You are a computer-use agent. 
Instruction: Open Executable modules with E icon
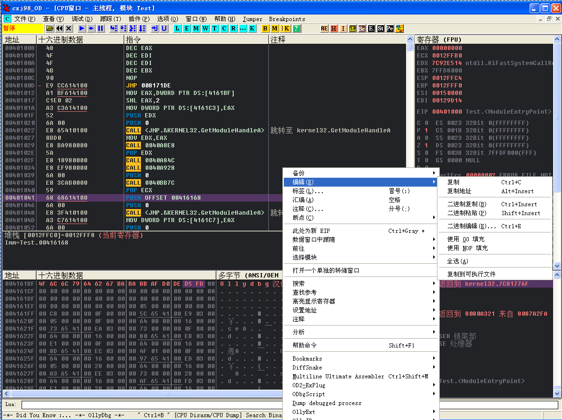pos(187,29)
